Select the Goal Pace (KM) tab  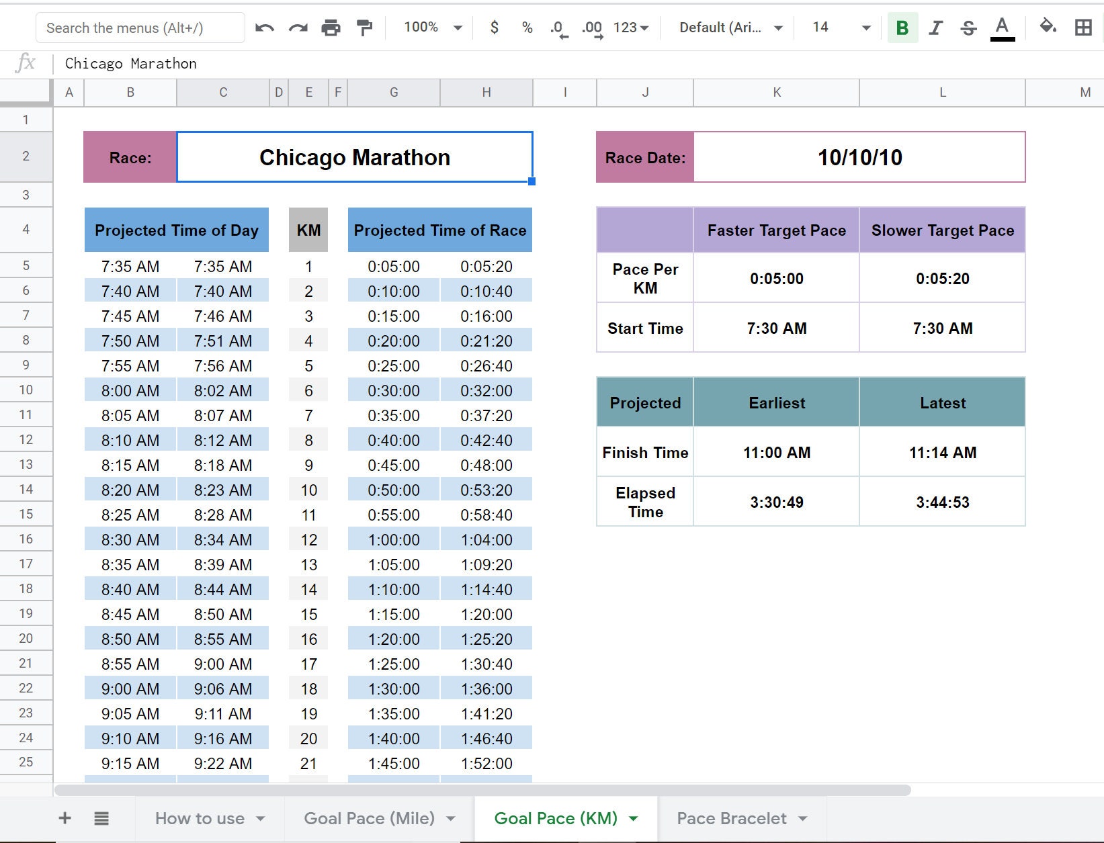pos(556,818)
